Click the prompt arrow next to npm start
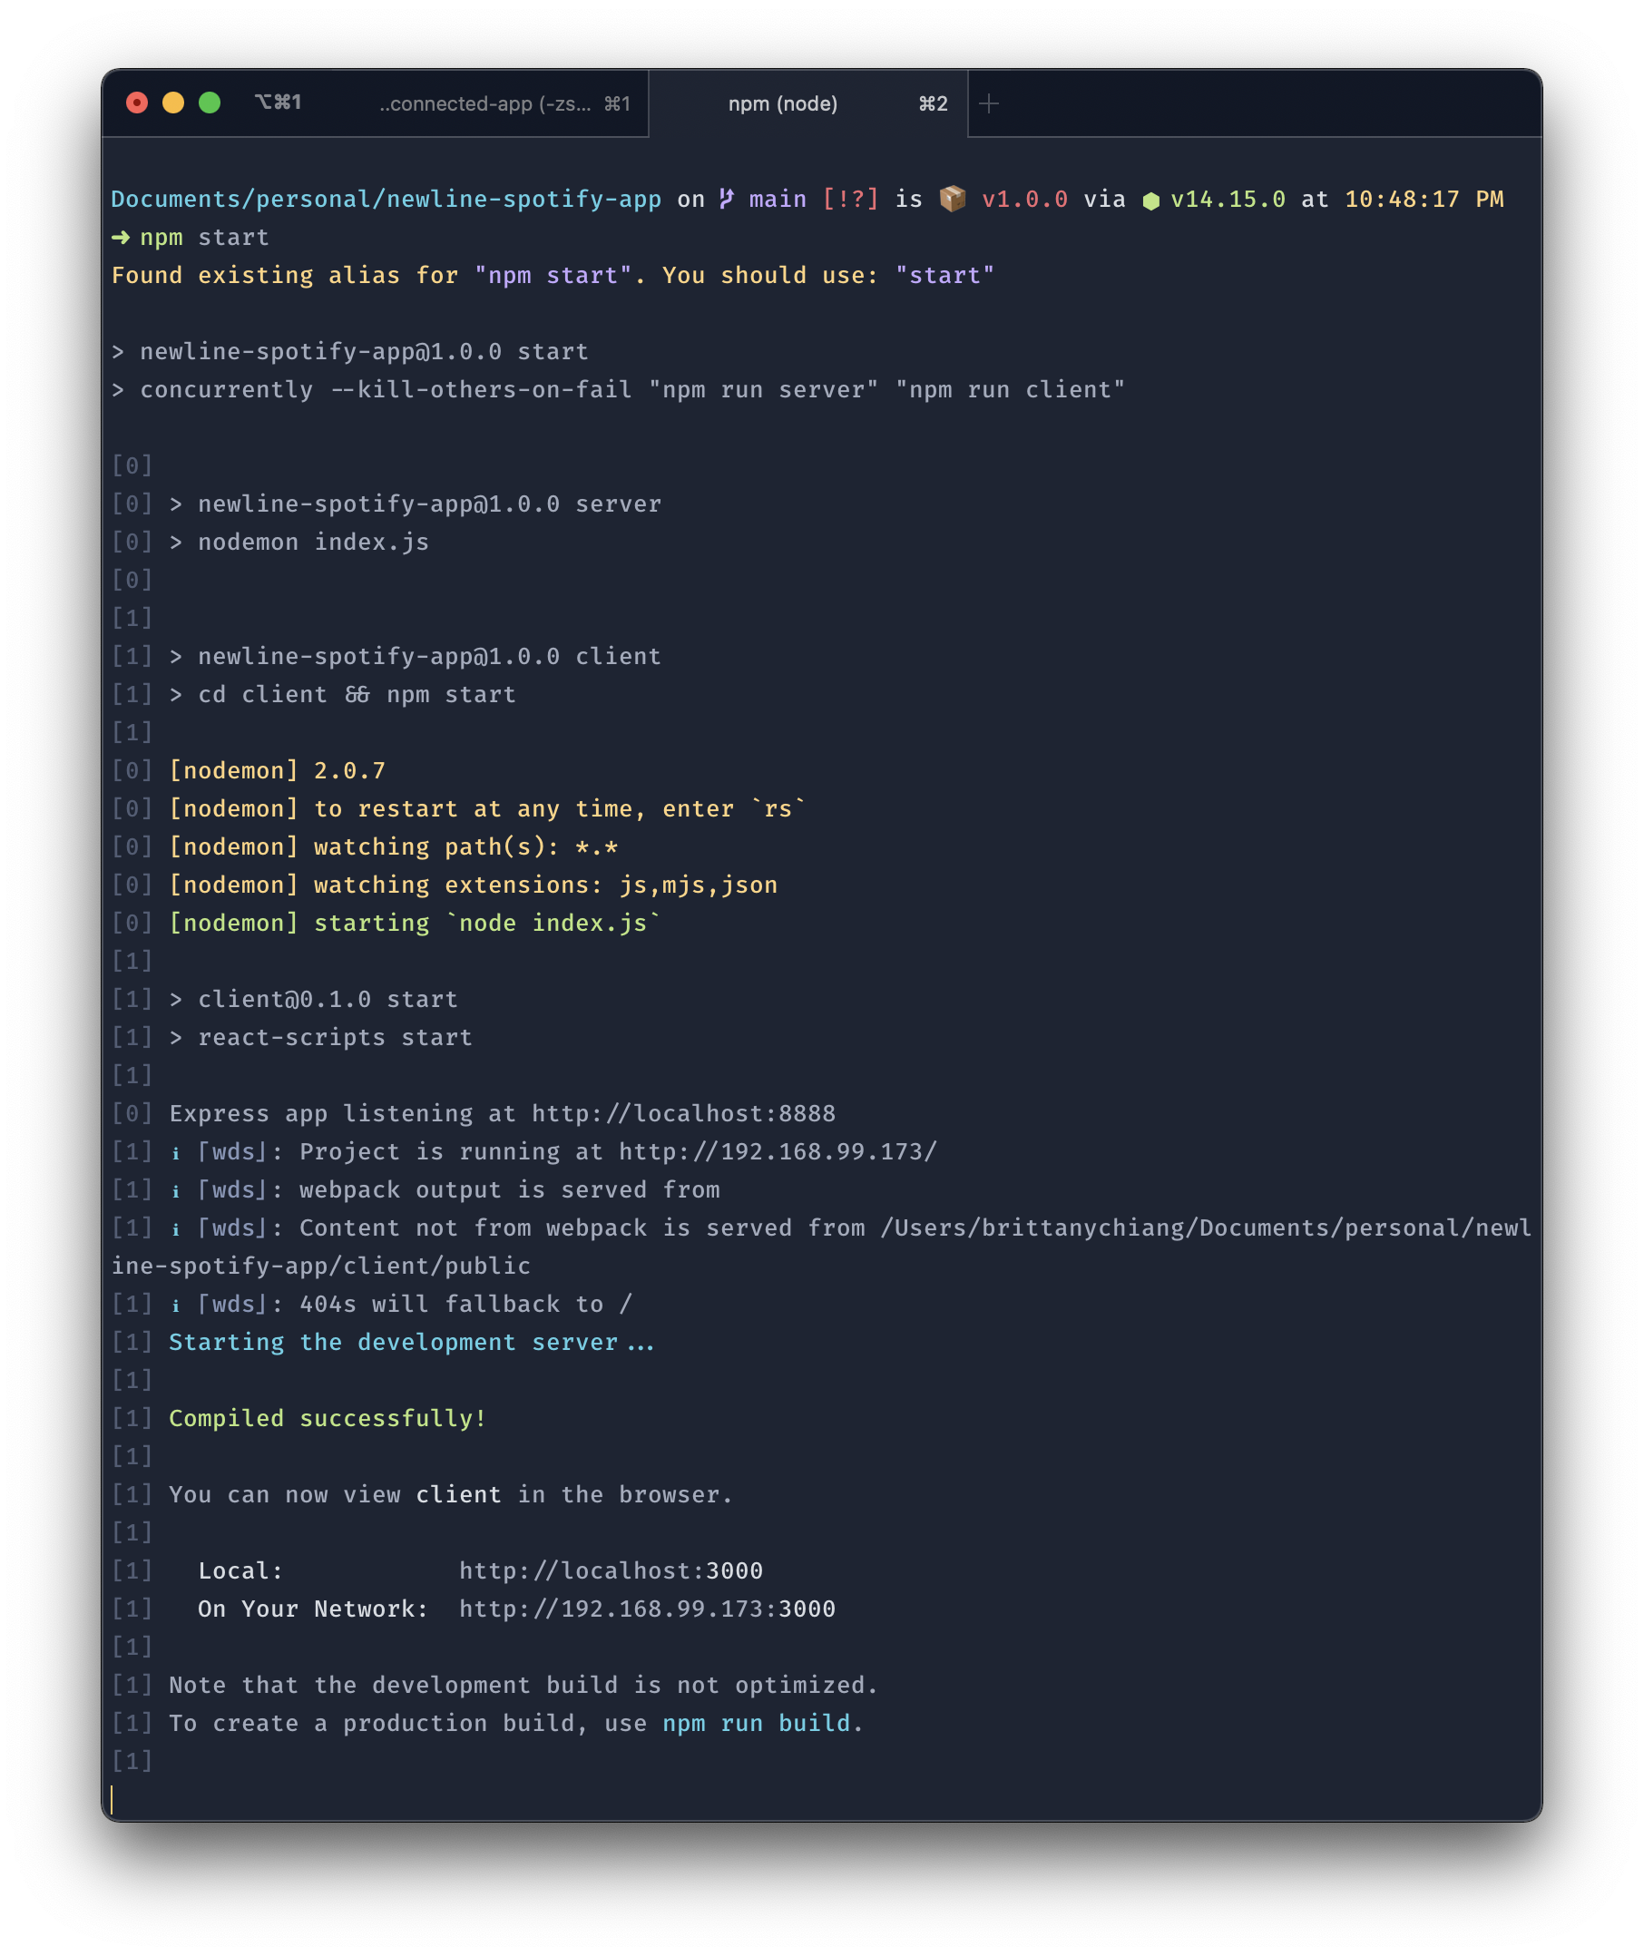Image resolution: width=1644 pixels, height=1956 pixels. (119, 237)
